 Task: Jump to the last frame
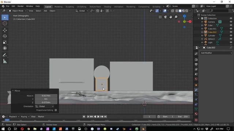(x=105, y=116)
